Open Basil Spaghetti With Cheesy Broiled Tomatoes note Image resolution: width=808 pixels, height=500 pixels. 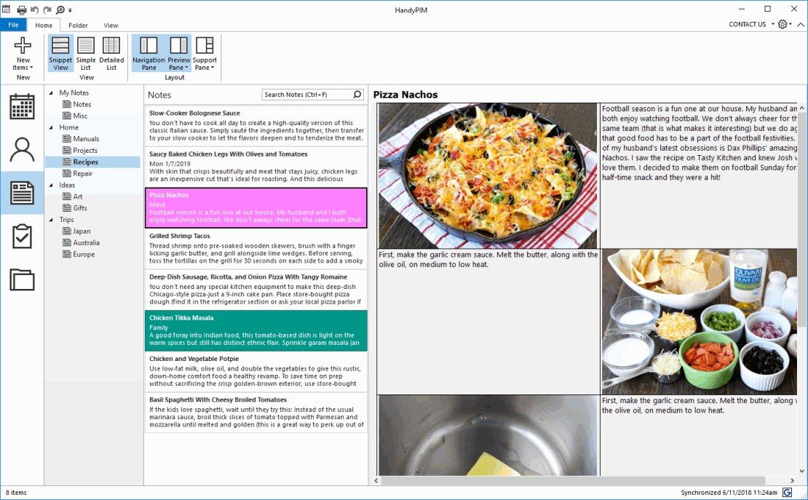tap(256, 413)
